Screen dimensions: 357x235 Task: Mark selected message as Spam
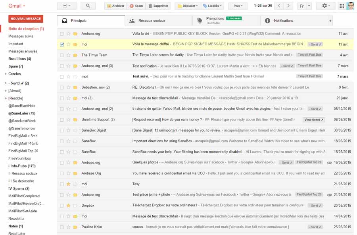point(136,6)
